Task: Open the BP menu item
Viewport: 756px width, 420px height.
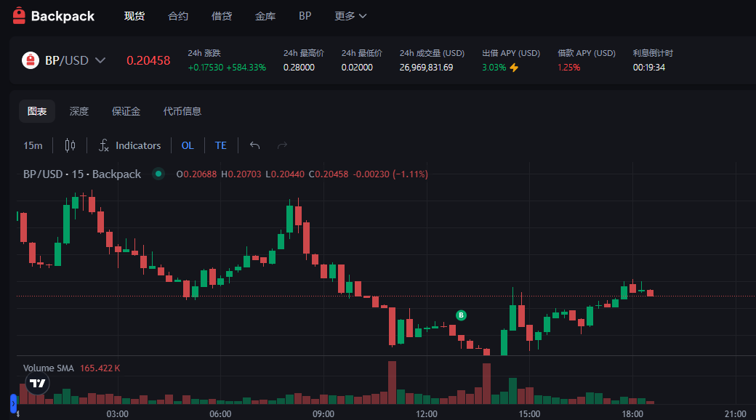Action: (x=305, y=16)
